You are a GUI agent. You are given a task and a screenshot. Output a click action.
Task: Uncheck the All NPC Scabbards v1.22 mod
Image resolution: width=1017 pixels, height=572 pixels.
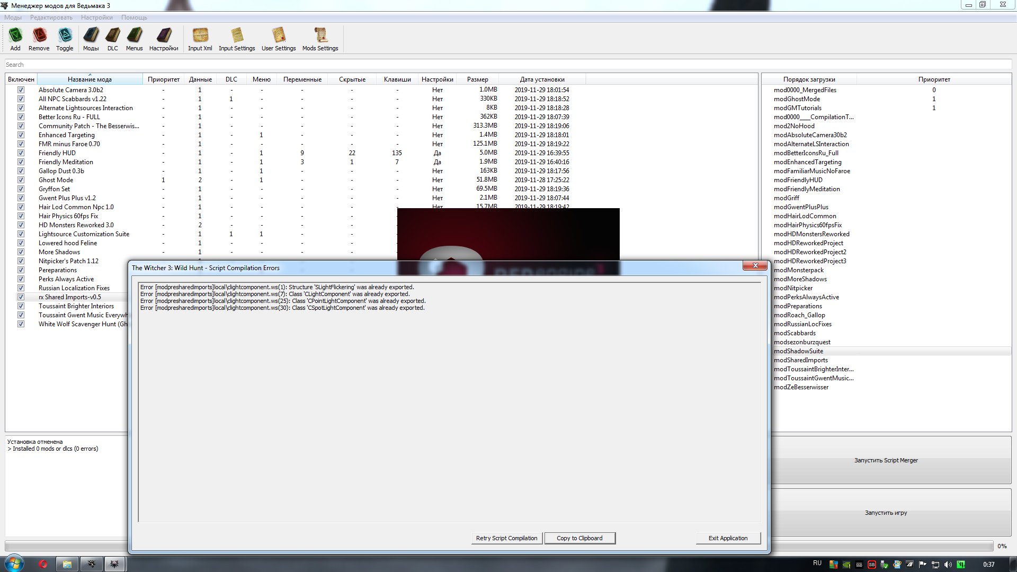pyautogui.click(x=21, y=99)
